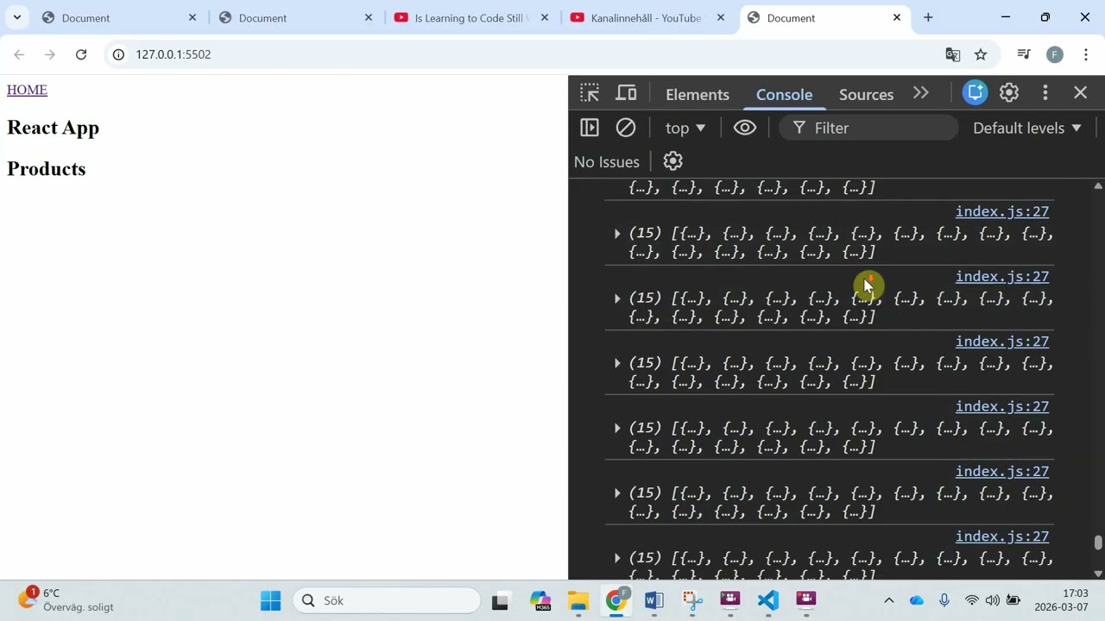1105x621 pixels.
Task: Open the Snipping Tool from taskbar
Action: point(692,600)
